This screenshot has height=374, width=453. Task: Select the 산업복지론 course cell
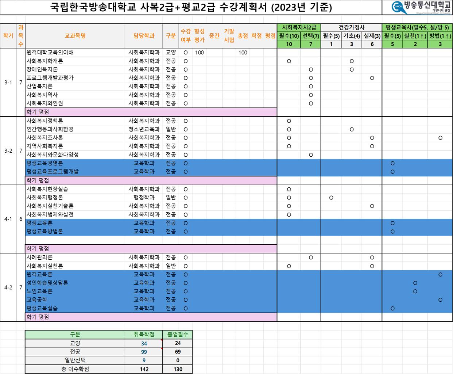pos(75,86)
